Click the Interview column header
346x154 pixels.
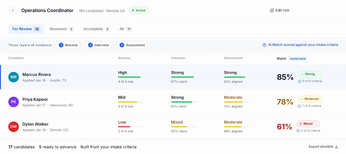point(178,58)
